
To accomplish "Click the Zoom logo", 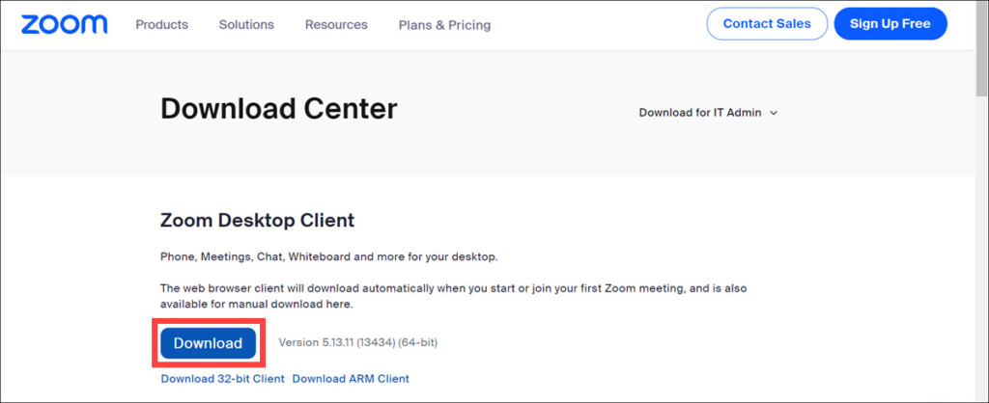I will (x=64, y=24).
